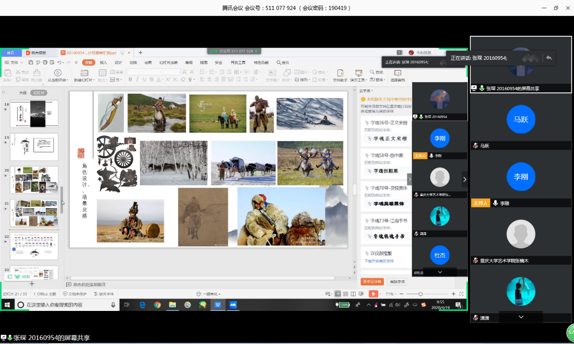Click the undo arrow icon
Image resolution: width=574 pixels, height=344 pixels.
(59, 63)
